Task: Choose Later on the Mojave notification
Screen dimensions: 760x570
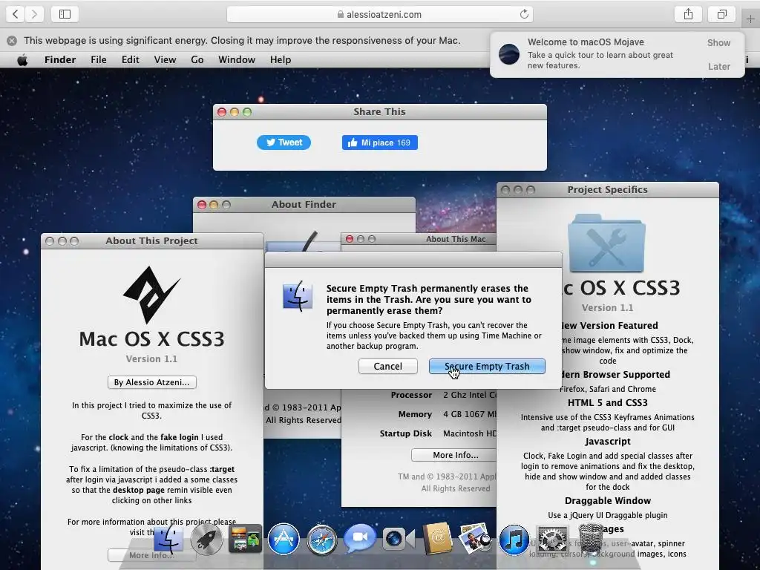Action: pyautogui.click(x=718, y=66)
